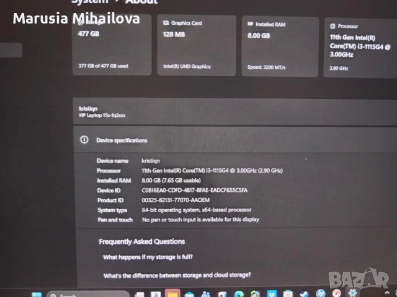The width and height of the screenshot is (397, 297).
Task: Select the kristiqn HP Laptop device row
Action: pyautogui.click(x=235, y=111)
